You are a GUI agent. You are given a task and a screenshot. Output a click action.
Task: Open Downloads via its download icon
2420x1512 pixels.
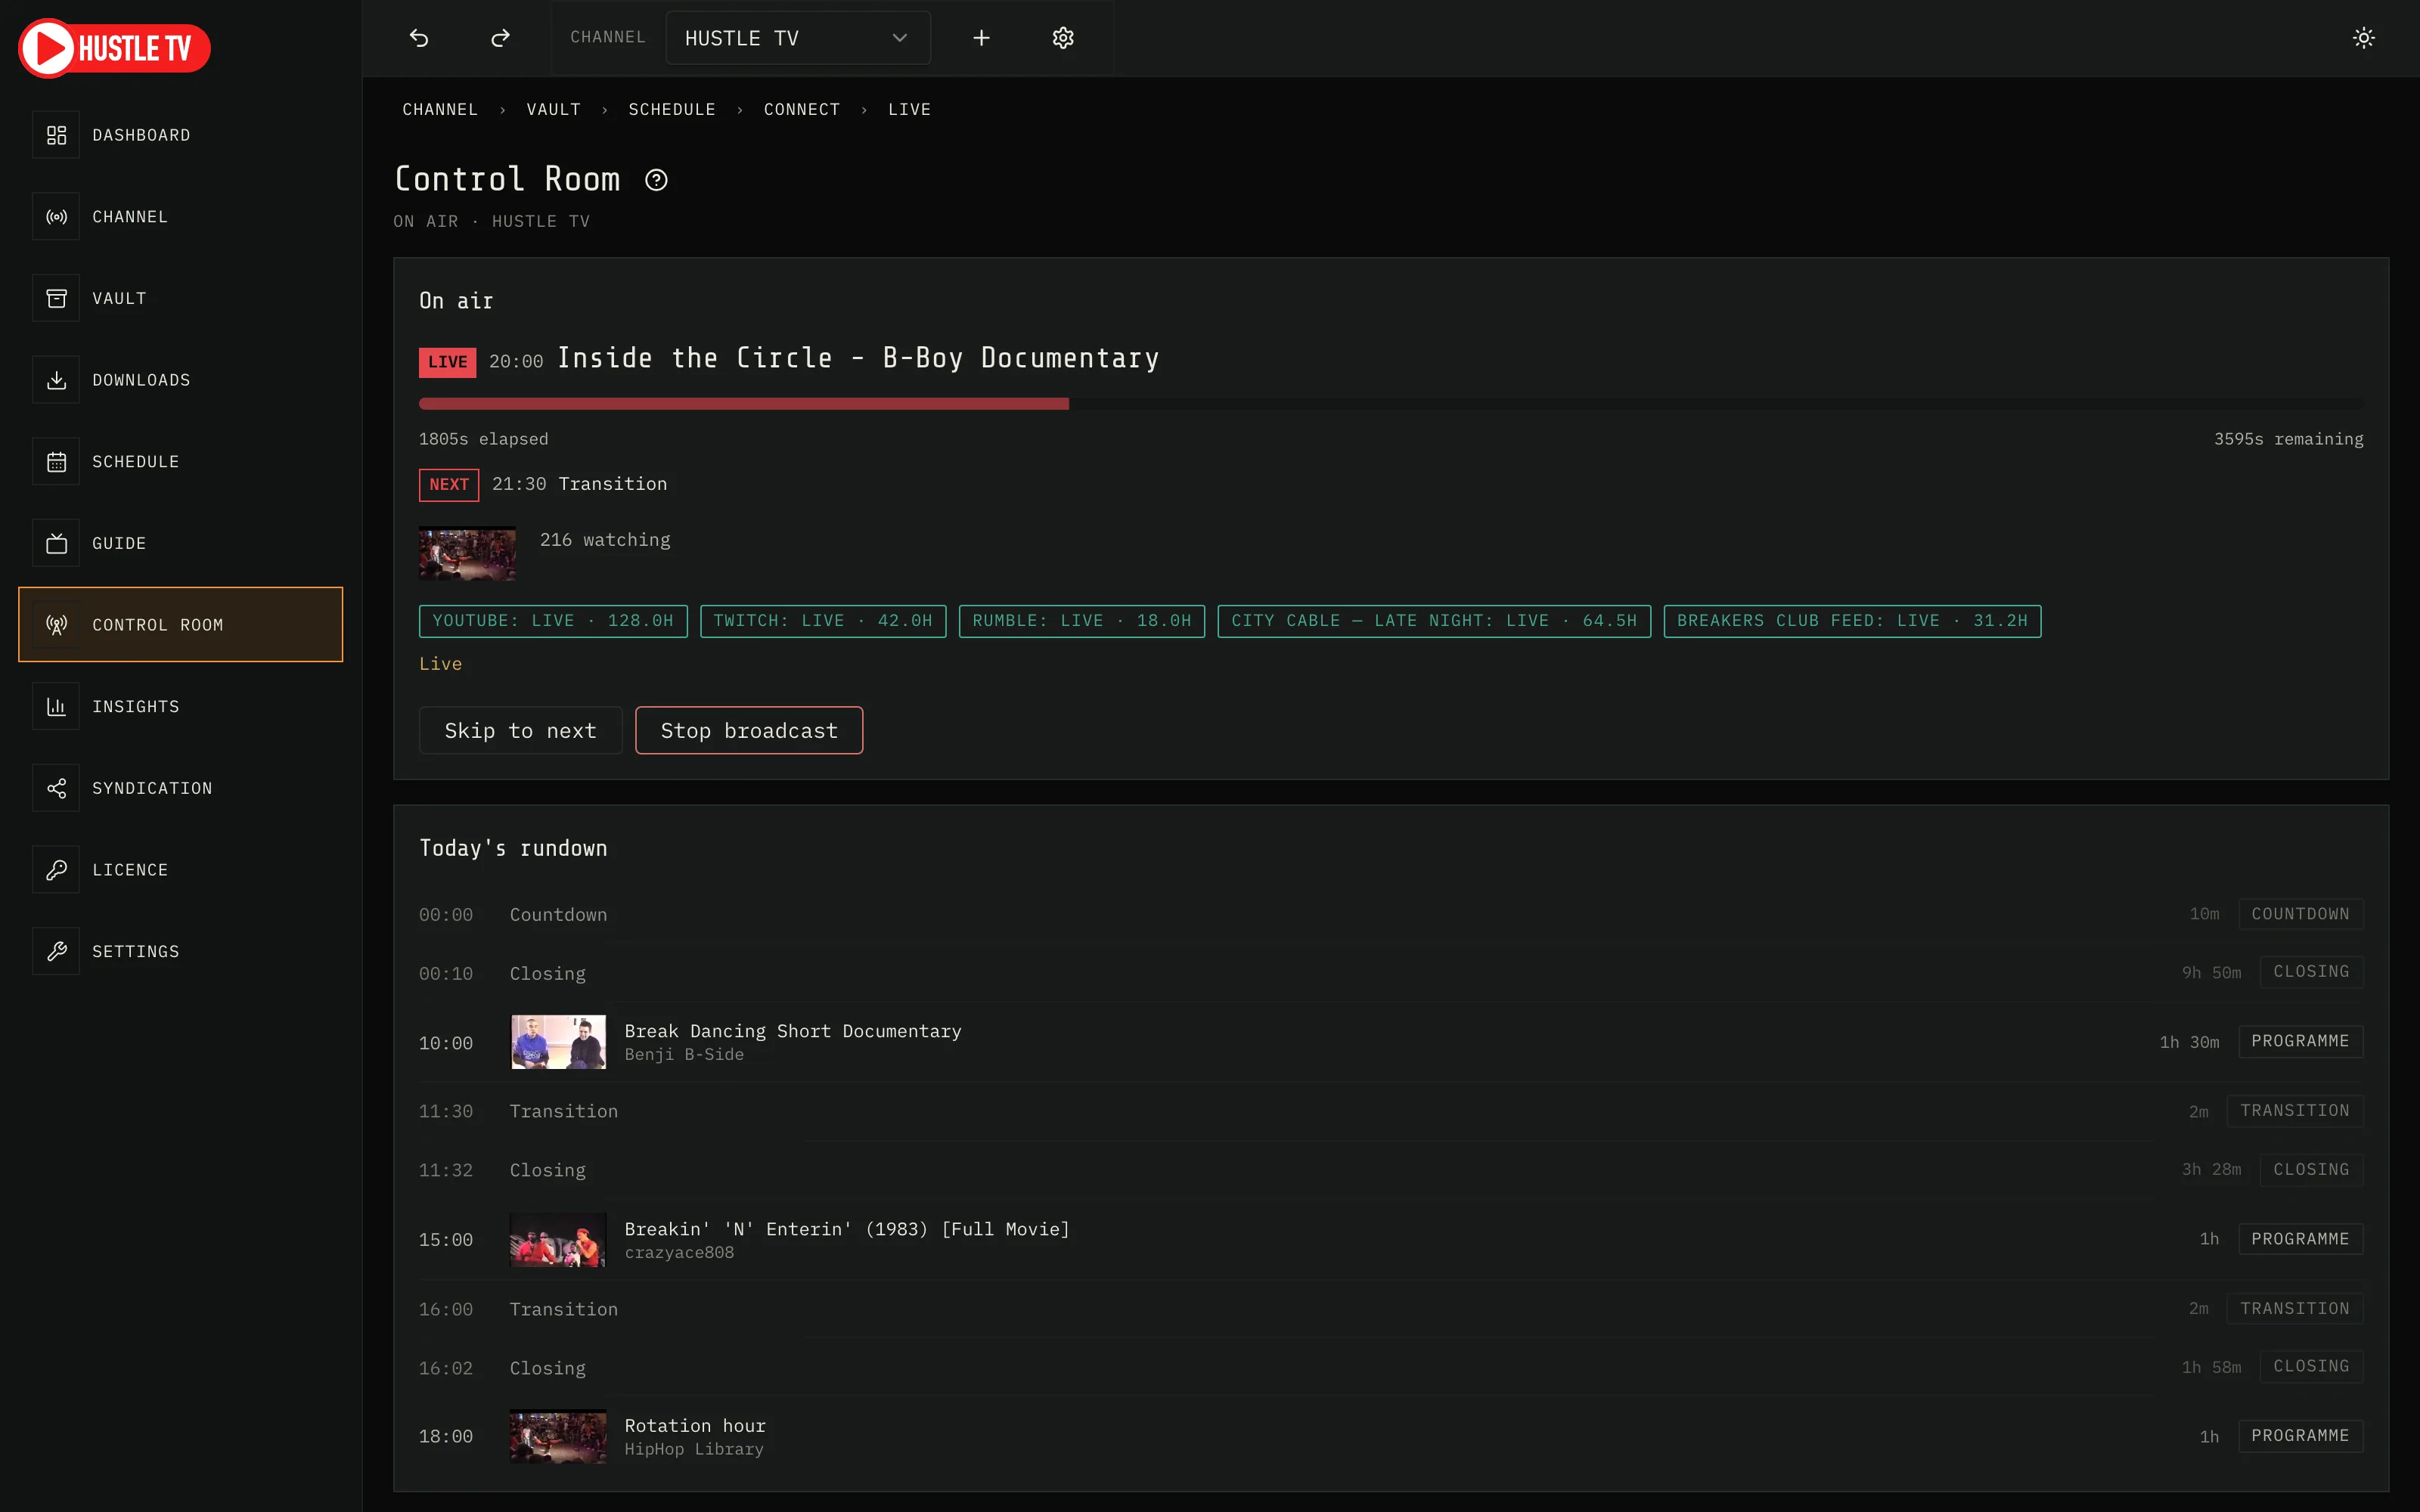(56, 380)
